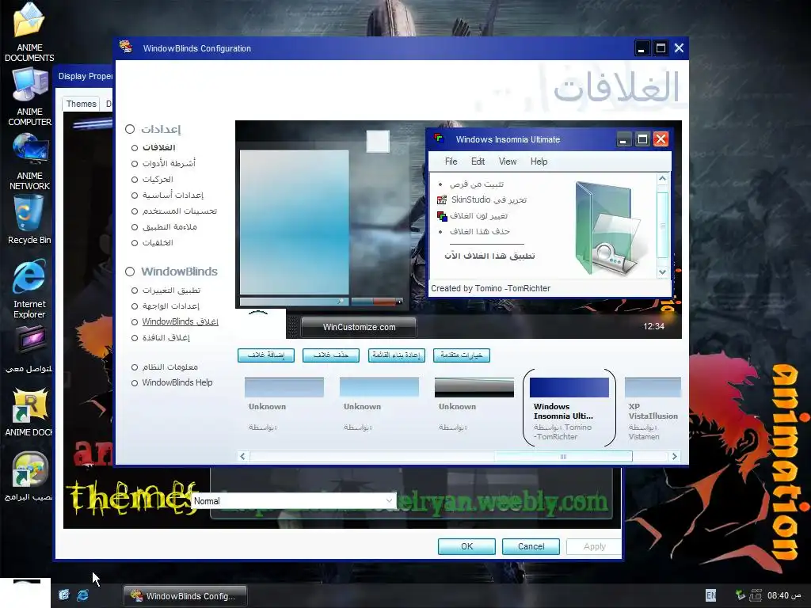
Task: Open the File menu in skin preview
Action: point(451,161)
